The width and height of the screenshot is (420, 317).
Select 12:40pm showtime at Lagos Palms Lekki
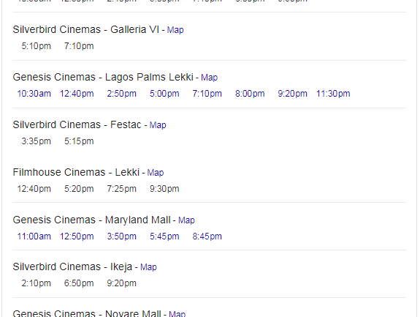click(x=77, y=94)
